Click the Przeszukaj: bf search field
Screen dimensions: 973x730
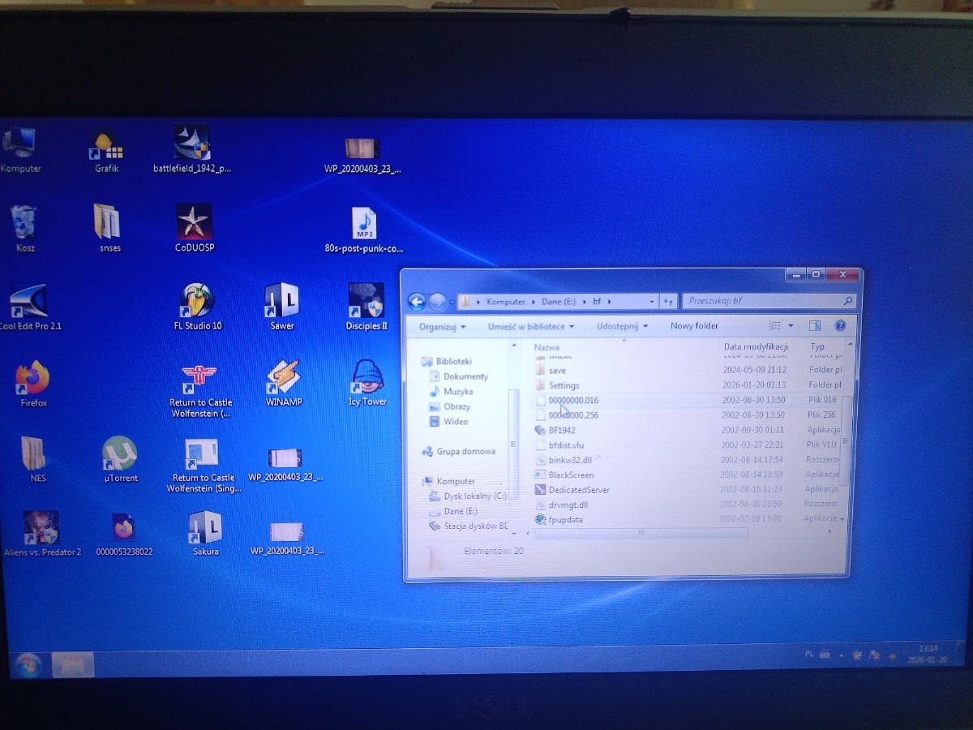(x=762, y=301)
